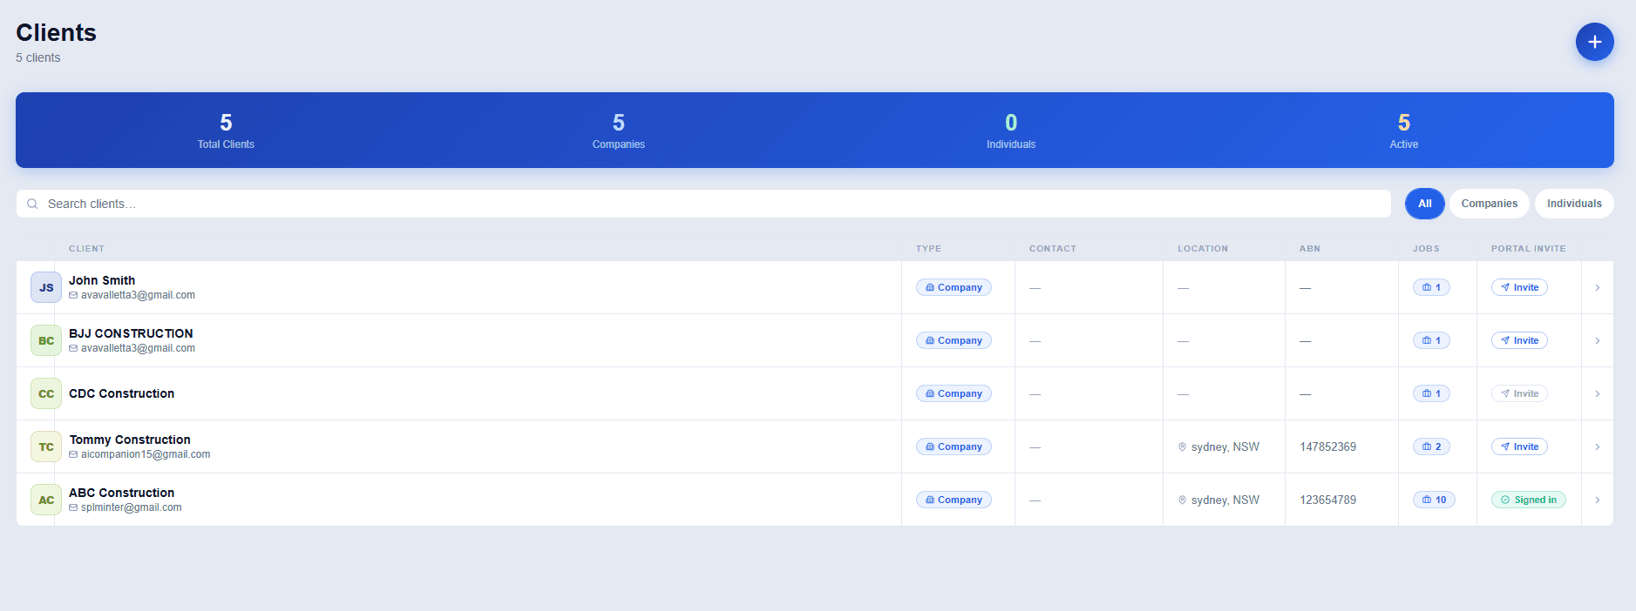
Task: Open the Tommy Construction client name
Action: pos(130,440)
